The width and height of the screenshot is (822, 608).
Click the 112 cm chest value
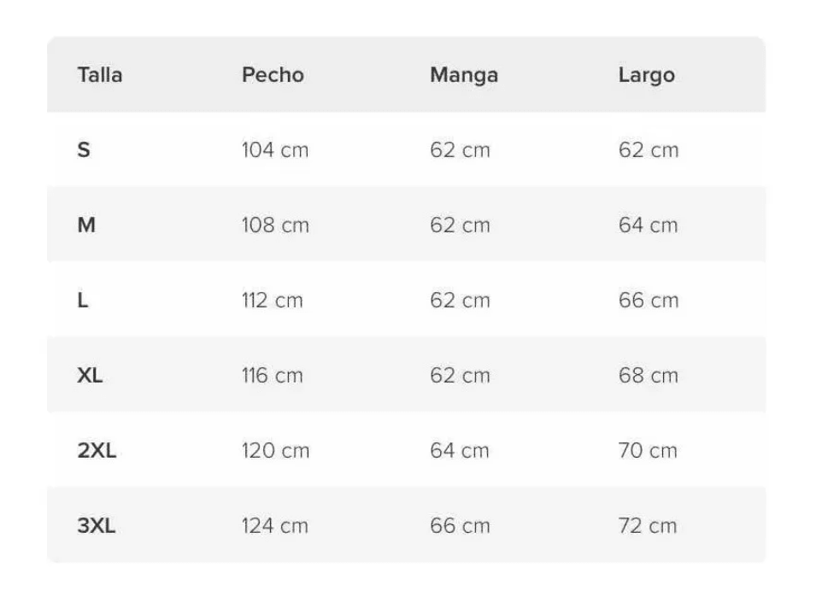(x=272, y=301)
